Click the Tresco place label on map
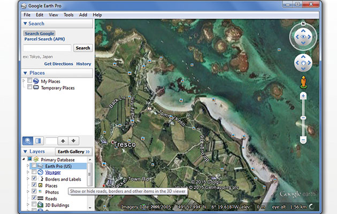 125,144
